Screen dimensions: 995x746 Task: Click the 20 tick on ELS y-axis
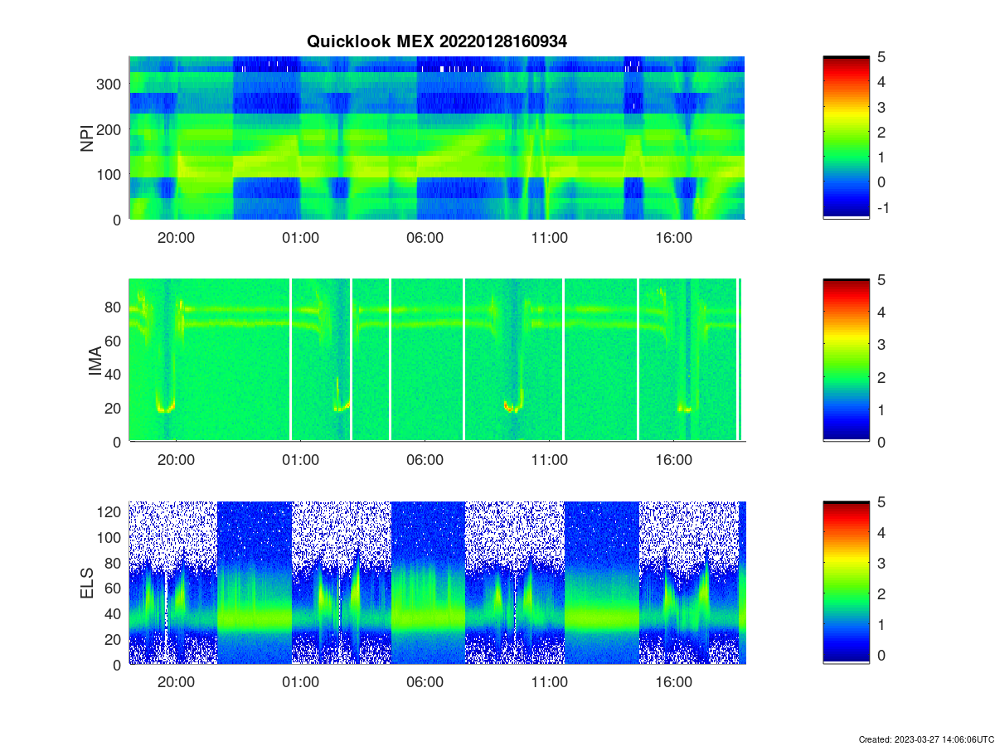coord(114,639)
